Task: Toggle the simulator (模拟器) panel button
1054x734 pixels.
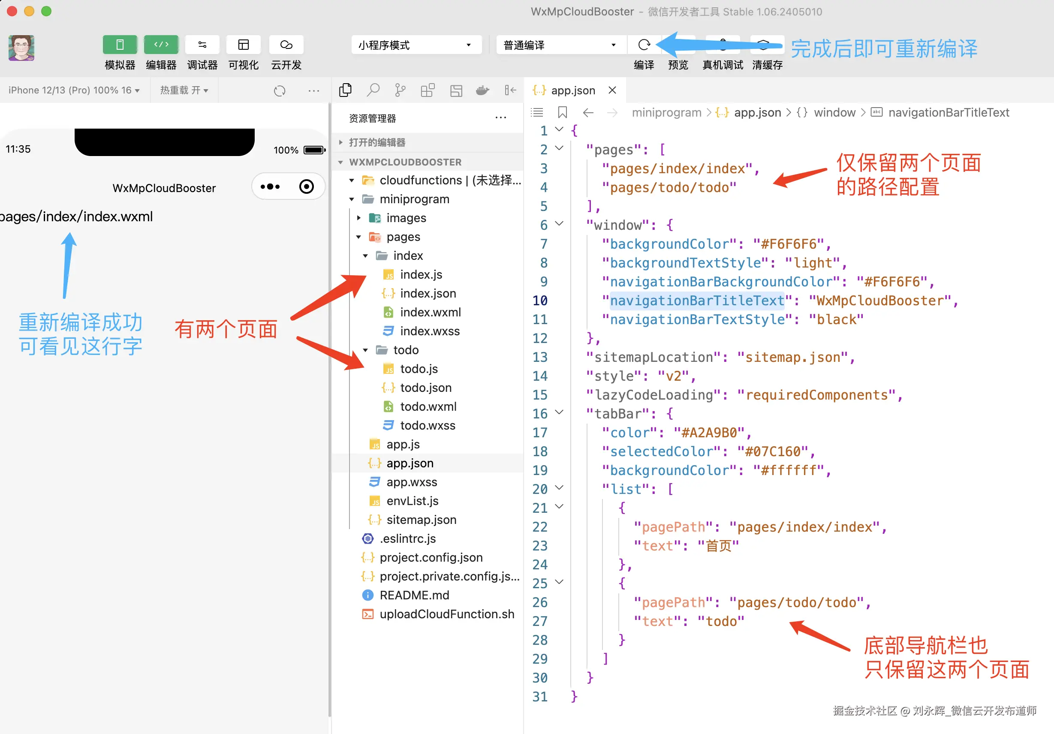Action: click(120, 45)
